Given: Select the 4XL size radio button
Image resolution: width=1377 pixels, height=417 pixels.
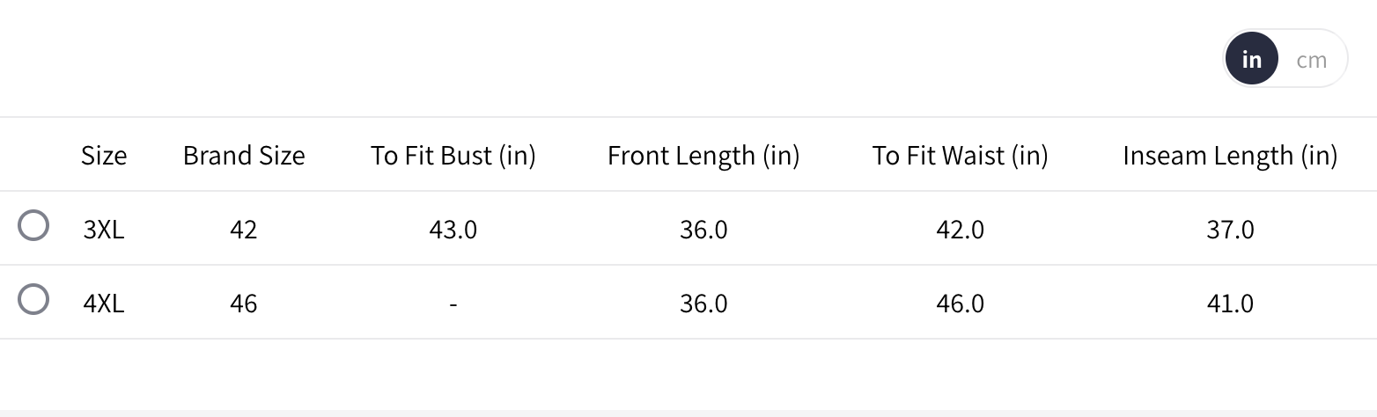Looking at the screenshot, I should click(33, 300).
